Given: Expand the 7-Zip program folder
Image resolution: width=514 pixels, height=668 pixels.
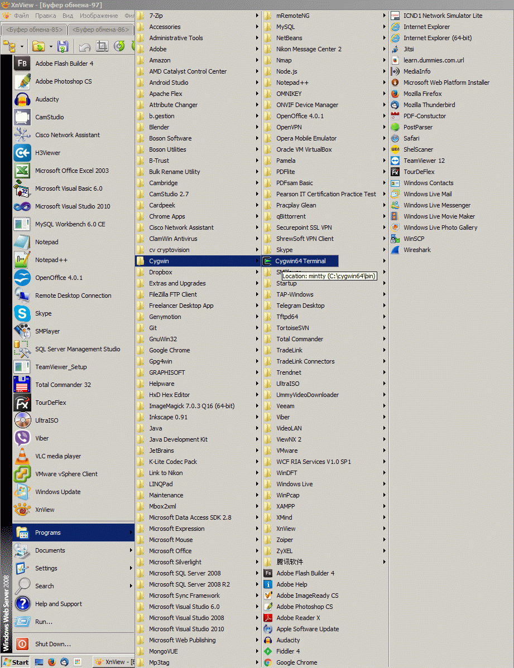Looking at the screenshot, I should (198, 16).
